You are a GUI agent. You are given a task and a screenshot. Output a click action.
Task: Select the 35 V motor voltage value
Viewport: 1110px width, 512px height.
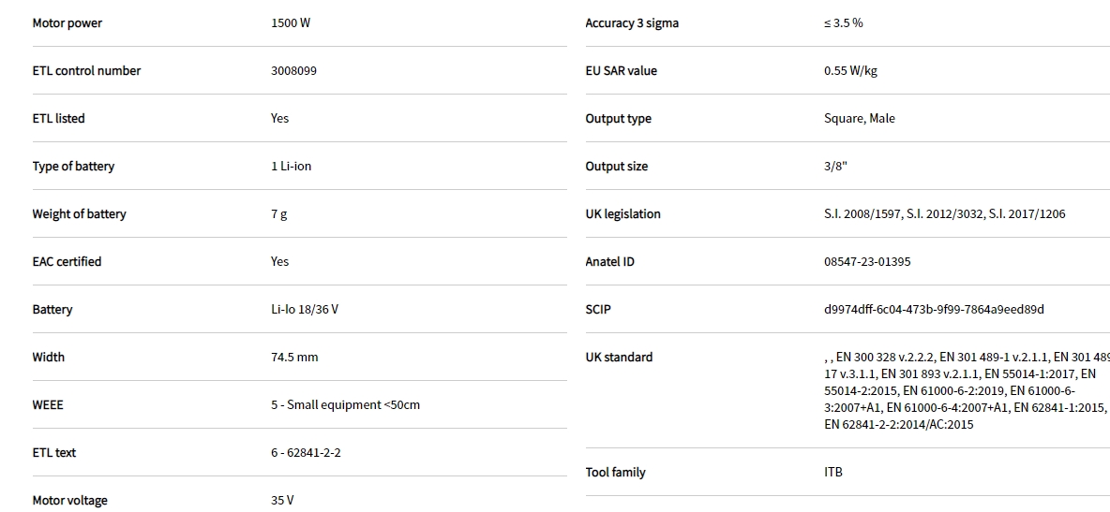(x=282, y=501)
